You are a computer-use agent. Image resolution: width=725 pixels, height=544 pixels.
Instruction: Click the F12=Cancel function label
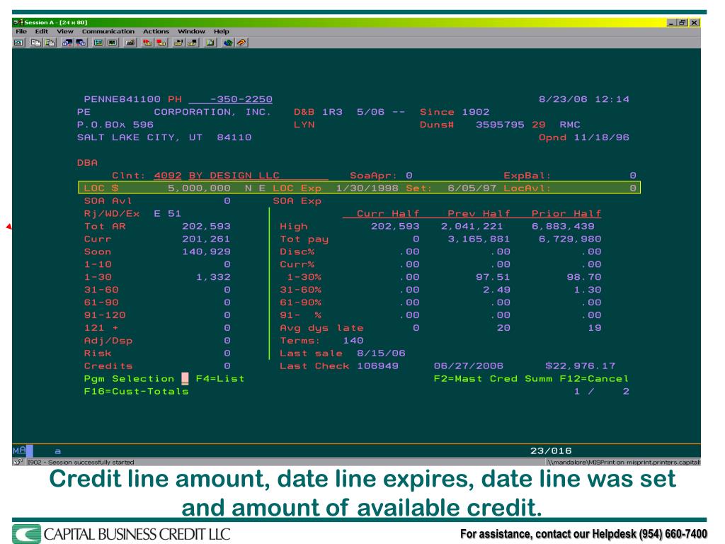(594, 379)
